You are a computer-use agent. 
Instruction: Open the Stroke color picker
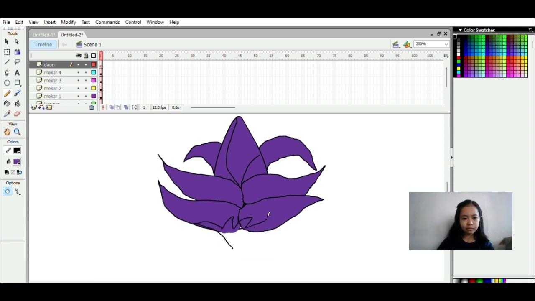pos(17,150)
